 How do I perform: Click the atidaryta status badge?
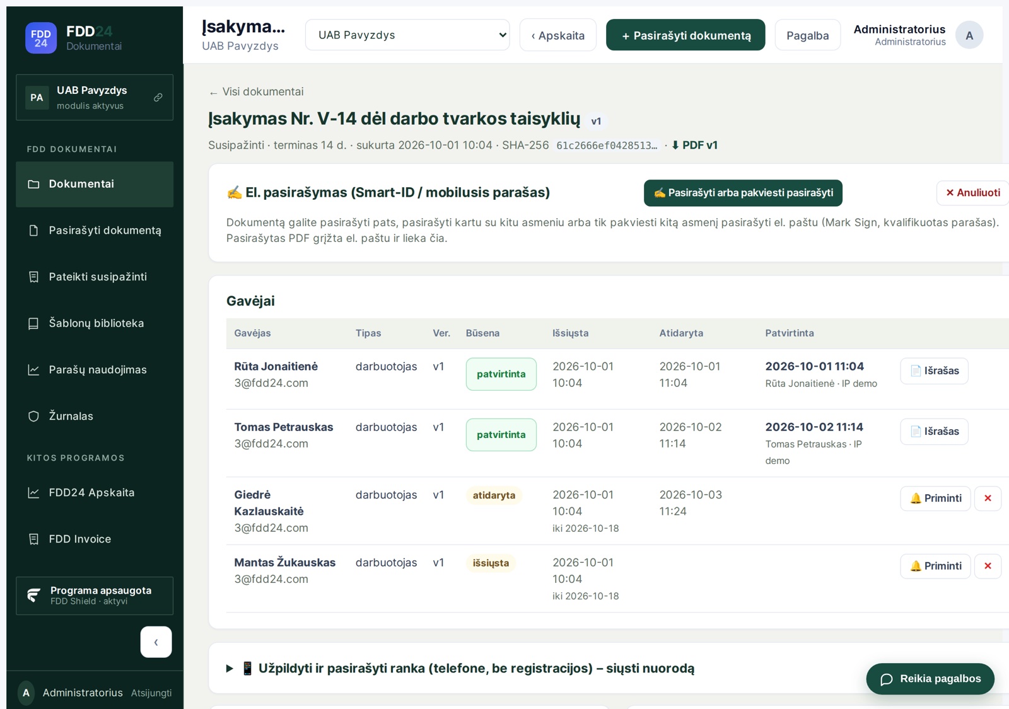[494, 495]
